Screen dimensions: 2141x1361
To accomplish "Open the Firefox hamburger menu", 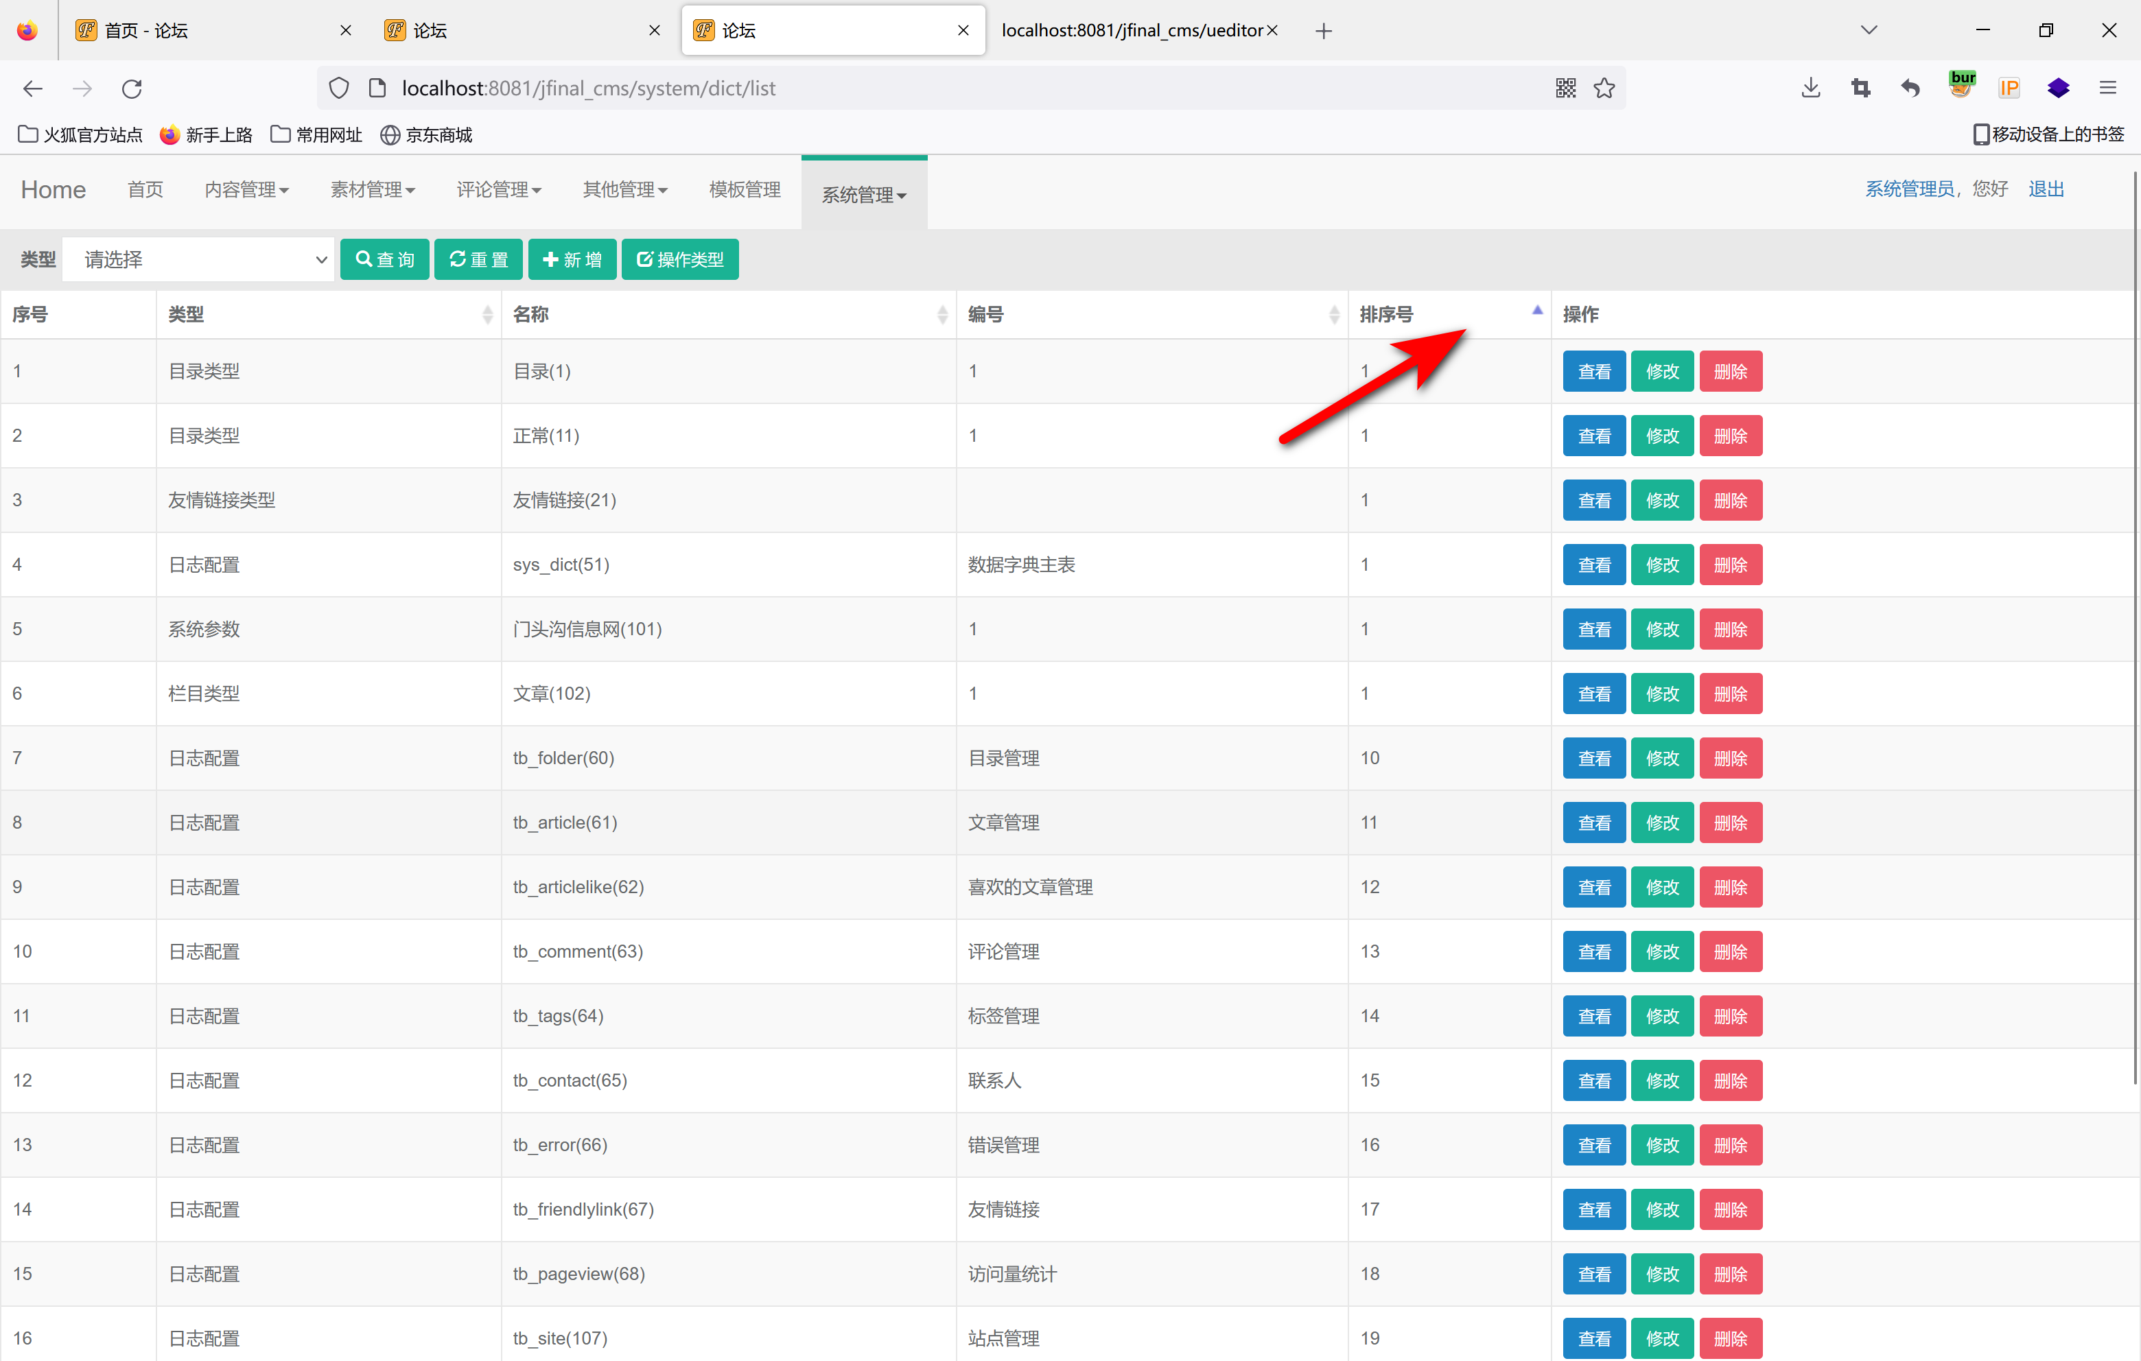I will (x=2107, y=88).
